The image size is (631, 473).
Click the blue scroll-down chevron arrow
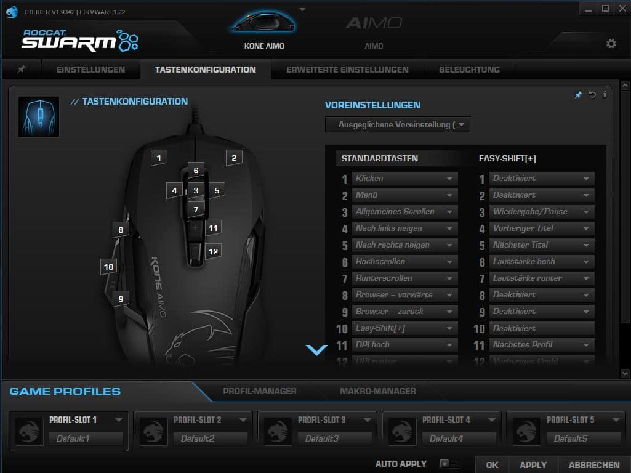[x=316, y=350]
